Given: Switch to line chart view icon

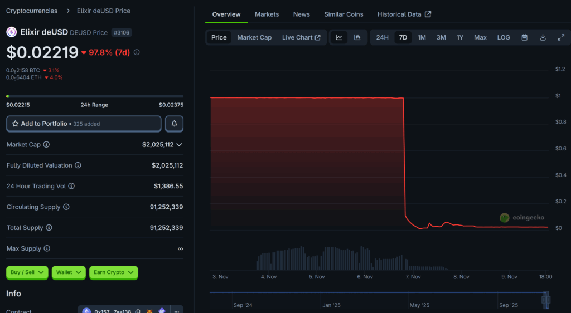Looking at the screenshot, I should pyautogui.click(x=339, y=37).
